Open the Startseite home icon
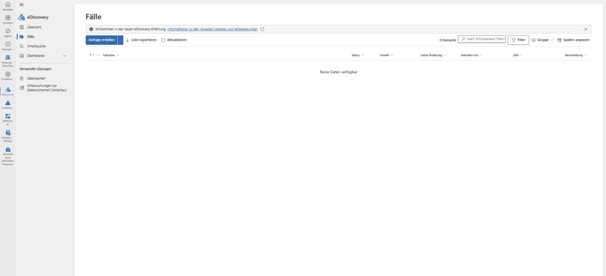Viewport: 606px width, 276px height. (8, 5)
